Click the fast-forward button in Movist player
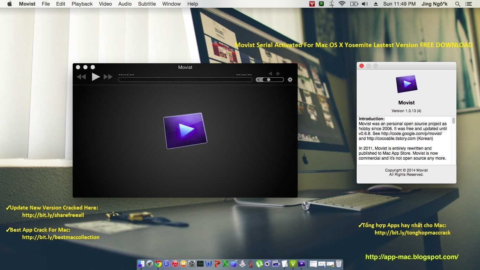 [108, 77]
